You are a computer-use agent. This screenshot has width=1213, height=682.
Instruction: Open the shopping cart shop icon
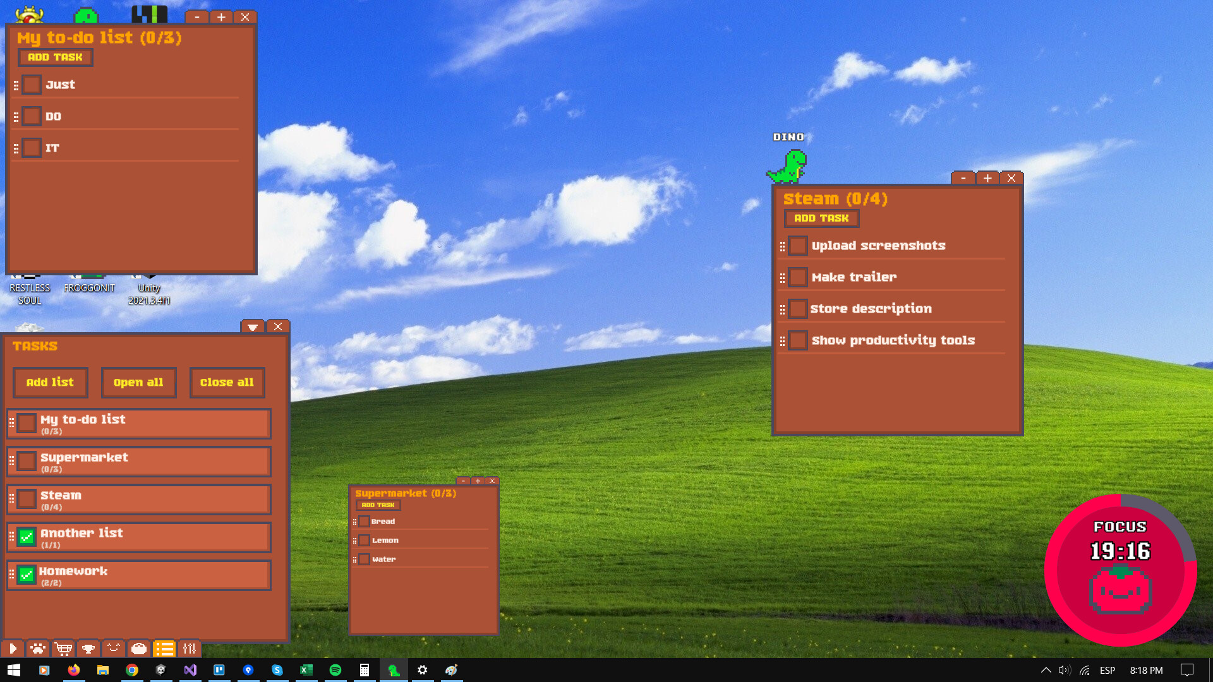[63, 649]
